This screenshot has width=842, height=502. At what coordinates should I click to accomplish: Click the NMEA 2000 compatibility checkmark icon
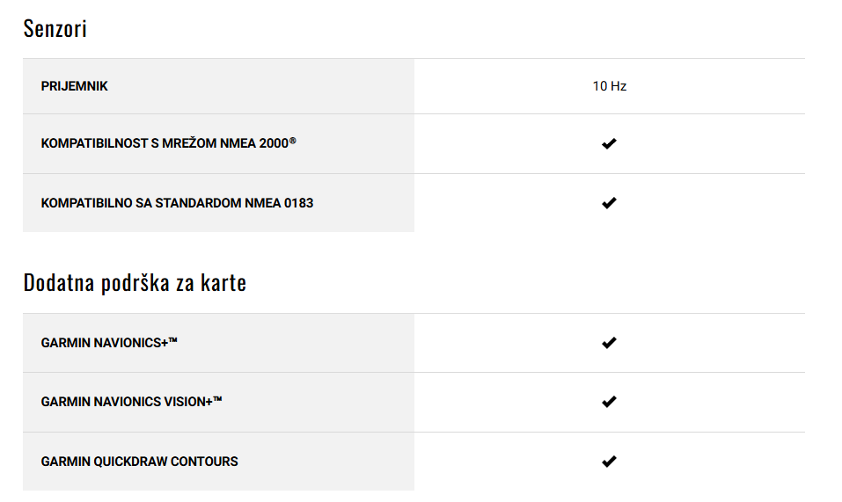pos(609,143)
